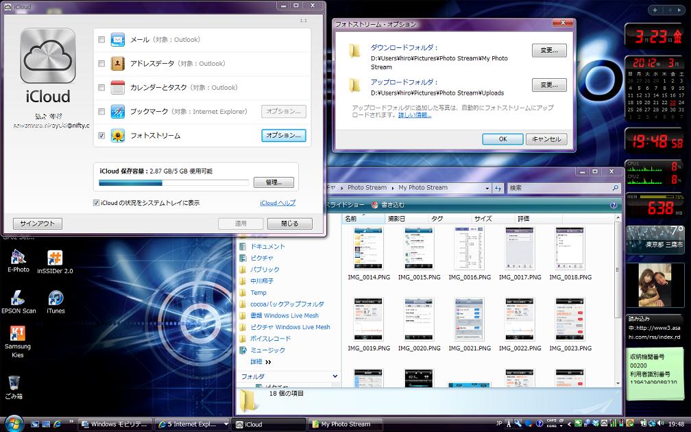Image resolution: width=691 pixels, height=432 pixels.
Task: Click the Mail icon in iCloud panel
Action: [118, 40]
